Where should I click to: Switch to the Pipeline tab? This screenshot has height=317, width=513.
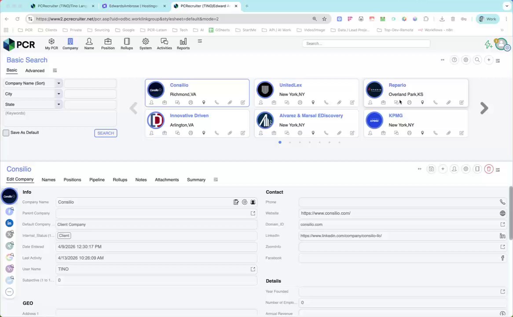[97, 180]
